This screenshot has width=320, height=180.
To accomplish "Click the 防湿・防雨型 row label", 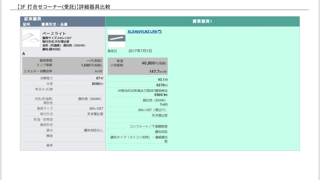I will 43,119.
